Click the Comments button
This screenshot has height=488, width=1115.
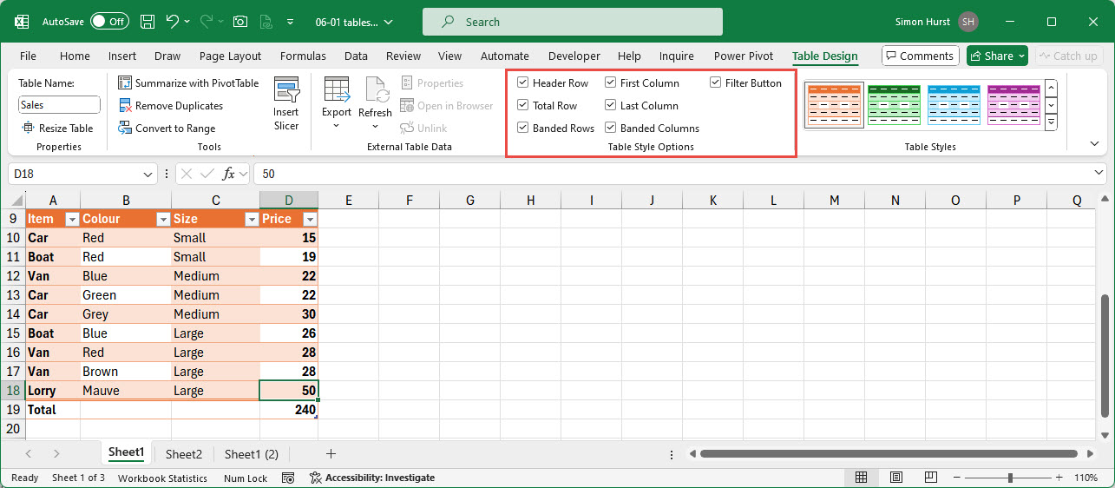click(920, 56)
